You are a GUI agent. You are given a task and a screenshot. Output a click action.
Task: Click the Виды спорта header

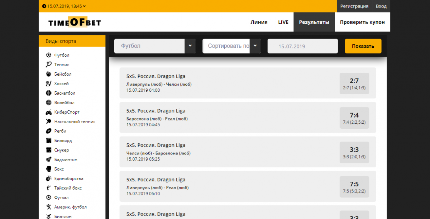point(72,41)
